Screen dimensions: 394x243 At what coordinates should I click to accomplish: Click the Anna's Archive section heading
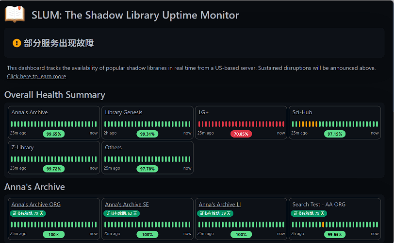coord(34,187)
